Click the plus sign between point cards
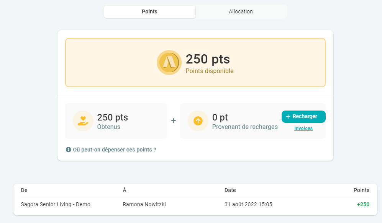The image size is (382, 223). coord(173,120)
